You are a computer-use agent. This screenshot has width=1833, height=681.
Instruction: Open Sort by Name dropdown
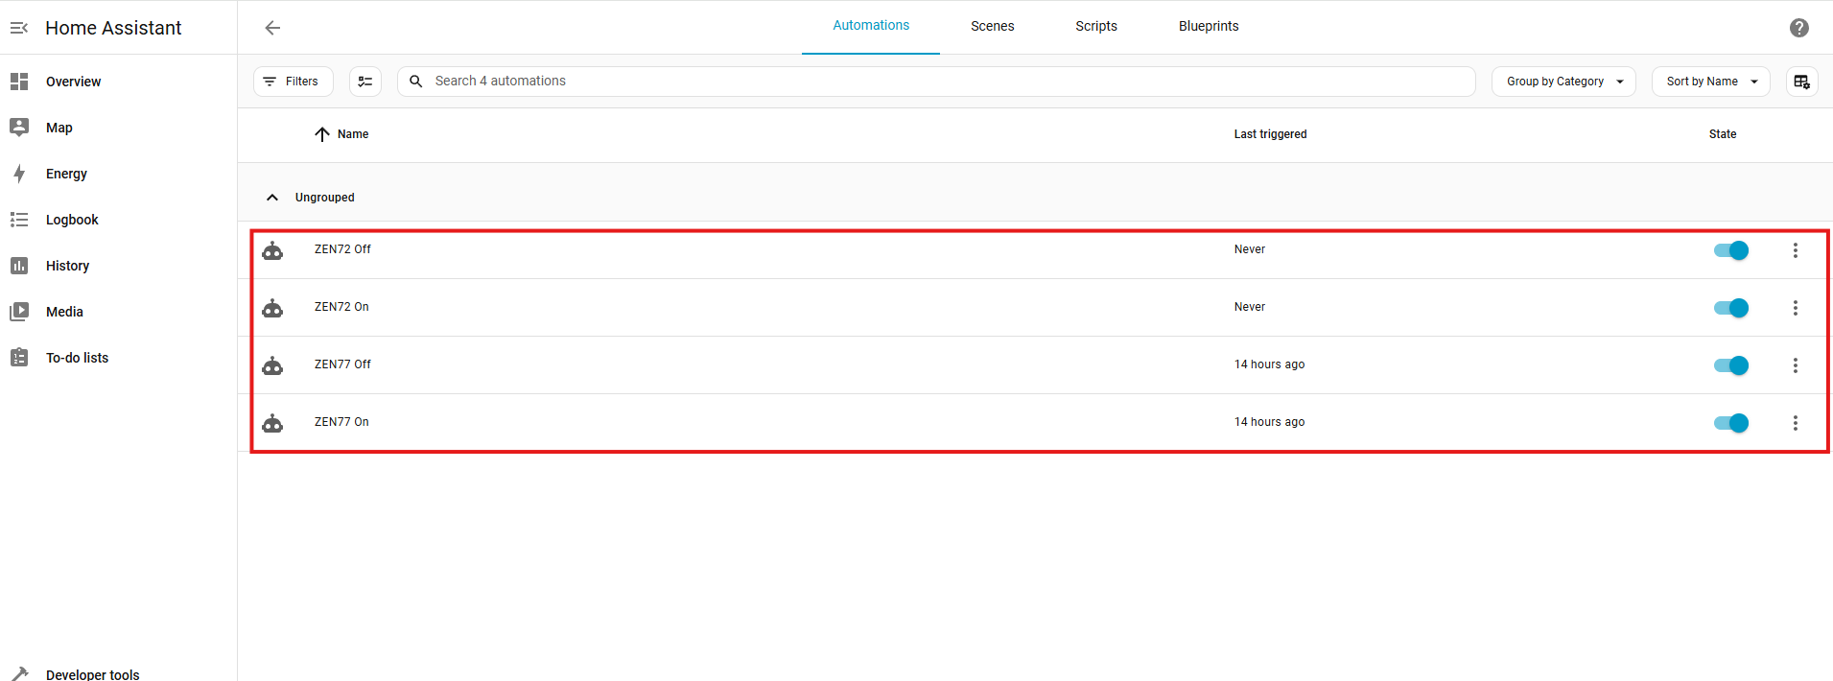pos(1710,82)
